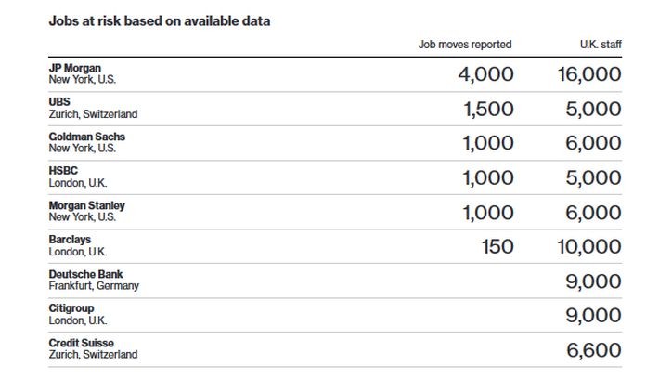Viewport: 659px width, 392px height.
Task: Click the table title 'Jobs at risk based on available data'
Action: 160,21
